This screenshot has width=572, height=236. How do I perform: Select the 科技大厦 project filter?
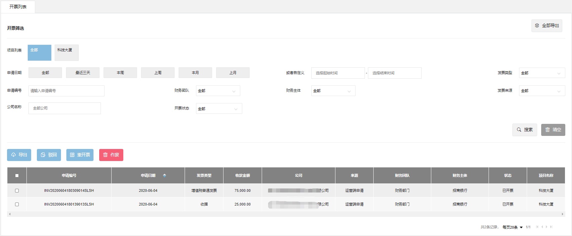[66, 53]
